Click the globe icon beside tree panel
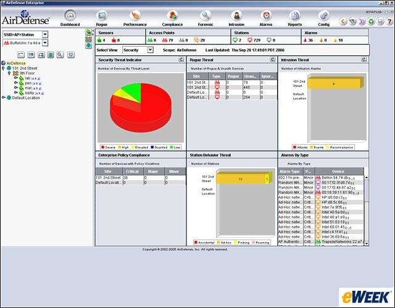Screen dimensions: 395x308 click(88, 46)
